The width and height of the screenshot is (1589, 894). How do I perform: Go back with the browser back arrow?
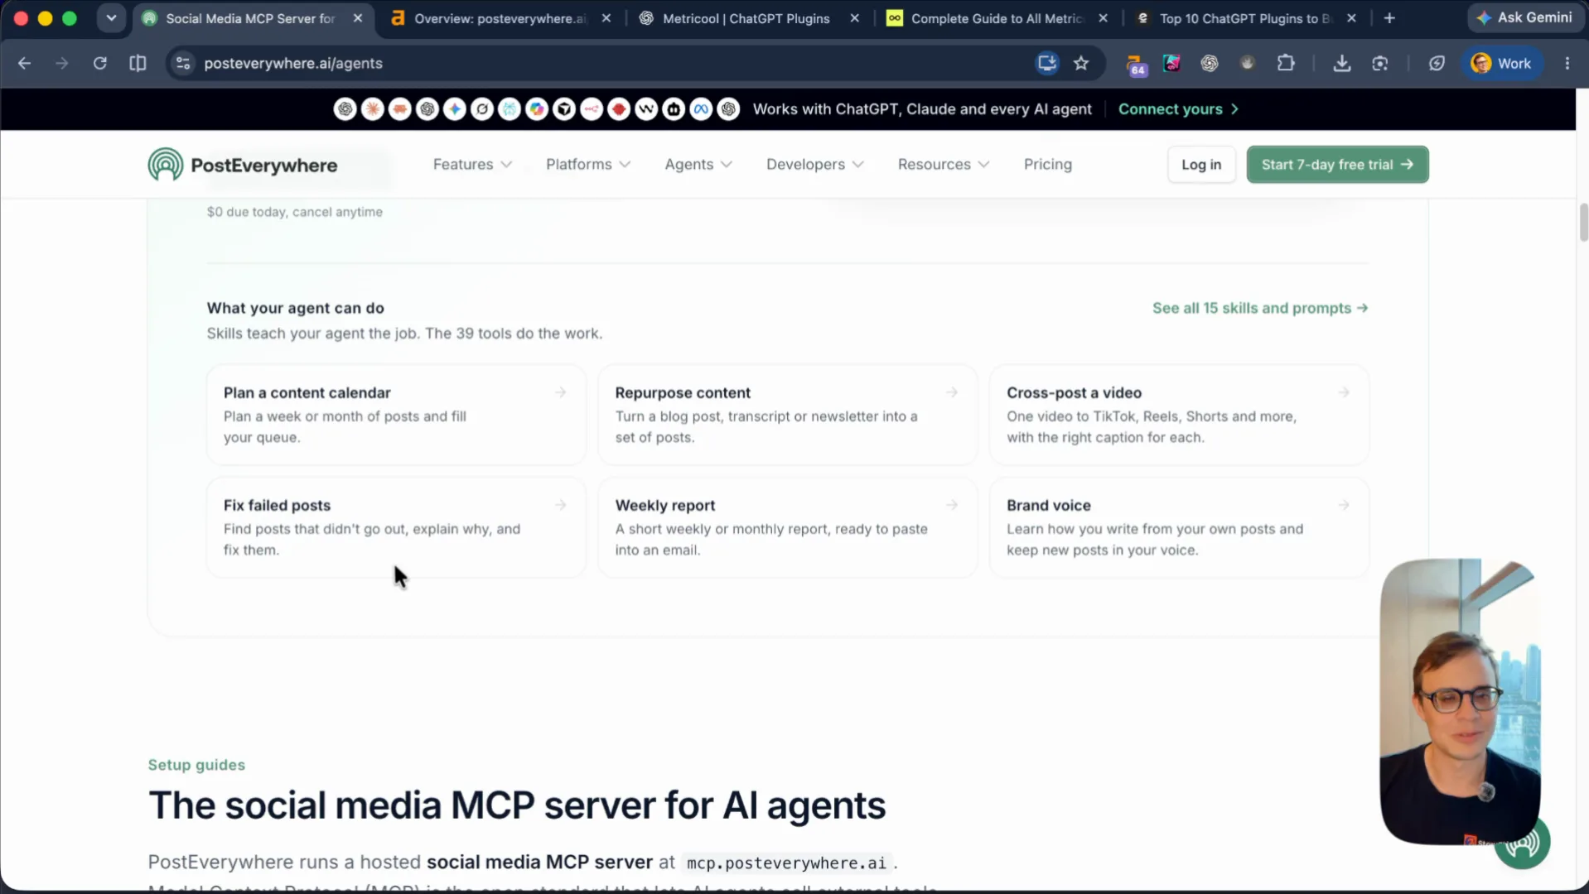24,63
